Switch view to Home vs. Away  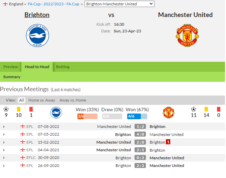click(x=42, y=100)
